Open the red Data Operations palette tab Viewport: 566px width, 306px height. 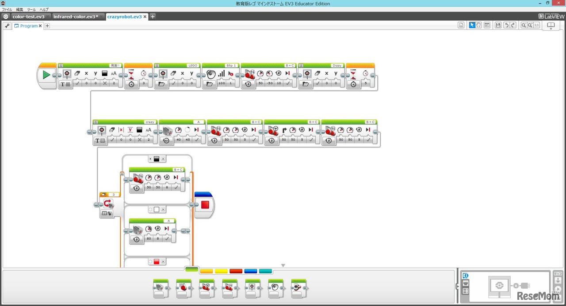[236, 271]
